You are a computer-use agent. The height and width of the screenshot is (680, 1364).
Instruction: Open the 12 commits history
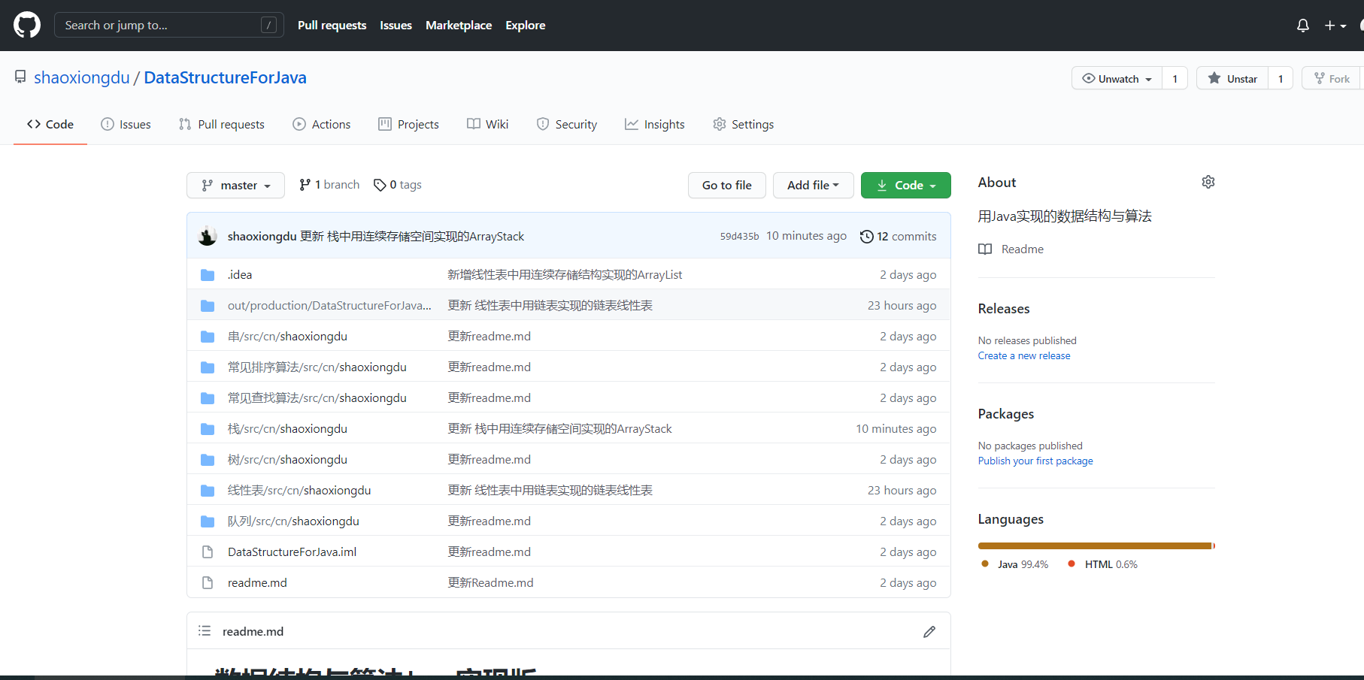tap(899, 236)
